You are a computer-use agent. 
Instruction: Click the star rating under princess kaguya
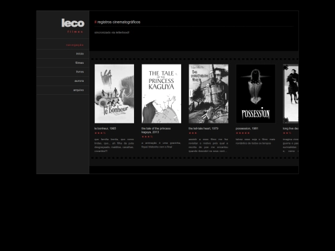point(147,136)
